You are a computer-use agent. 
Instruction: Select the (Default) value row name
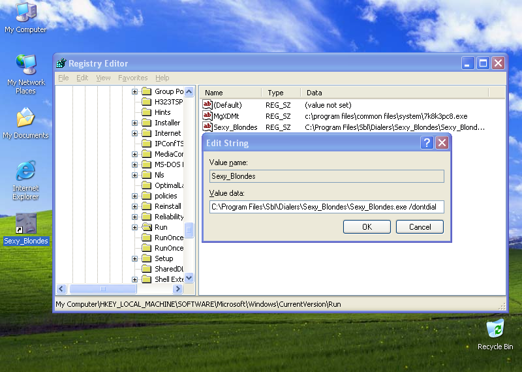coord(228,105)
